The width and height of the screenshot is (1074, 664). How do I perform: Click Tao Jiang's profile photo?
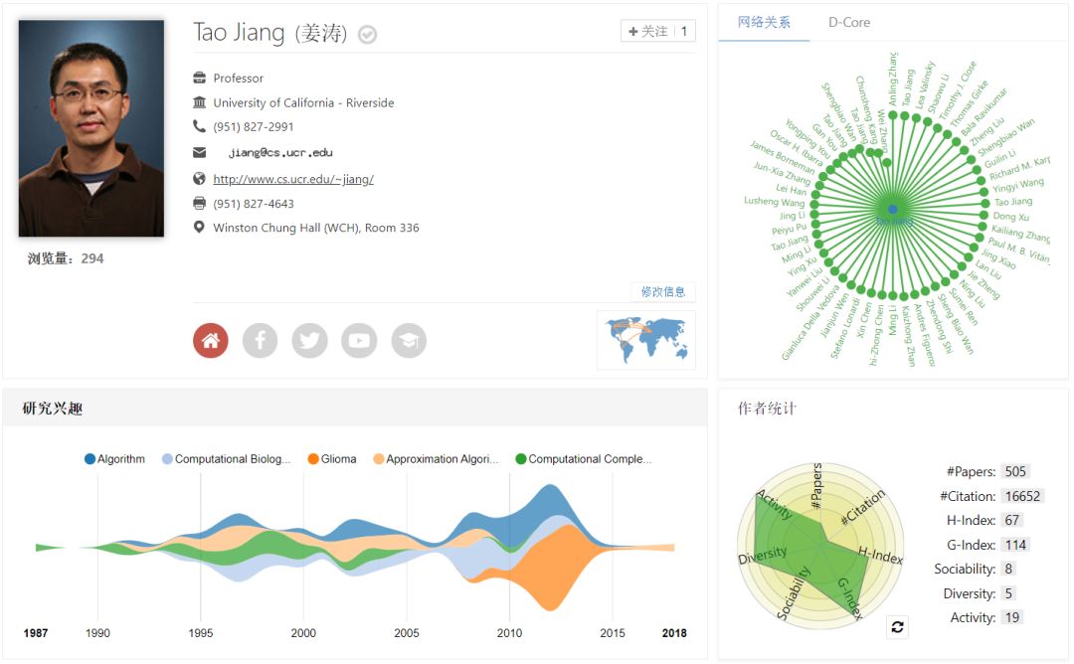(x=91, y=128)
